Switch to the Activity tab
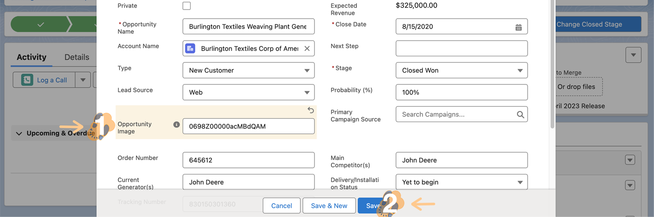654x217 pixels. point(32,57)
